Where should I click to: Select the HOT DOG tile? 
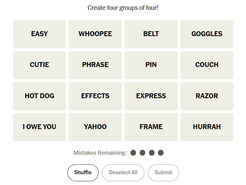click(x=39, y=96)
